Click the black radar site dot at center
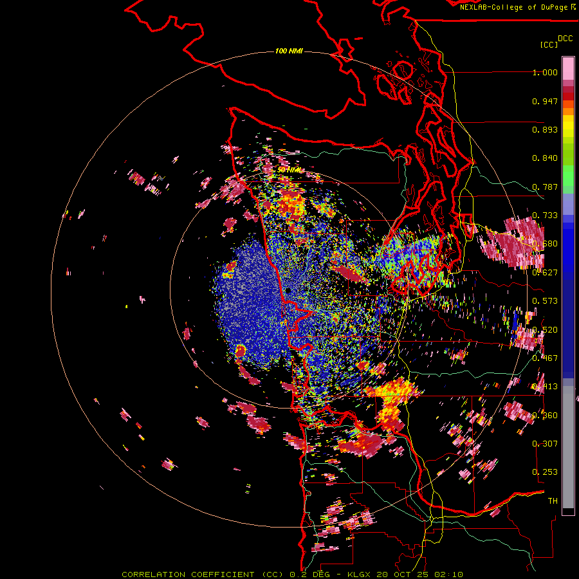The image size is (579, 579). [x=288, y=291]
